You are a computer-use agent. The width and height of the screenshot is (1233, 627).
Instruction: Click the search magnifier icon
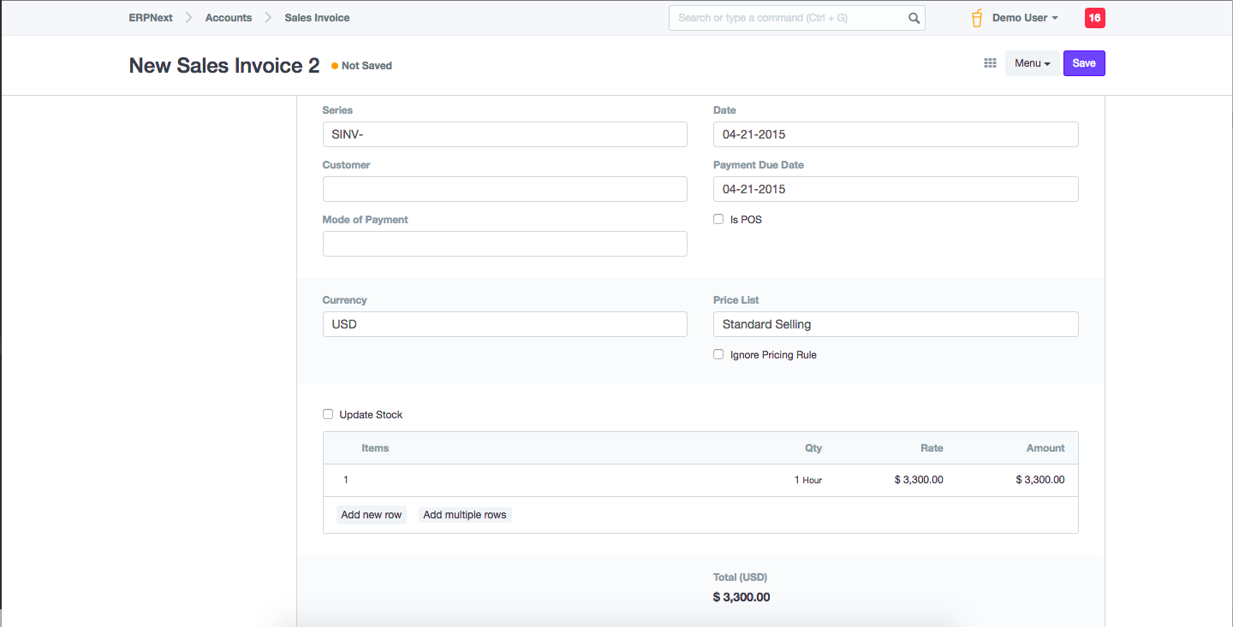(914, 18)
